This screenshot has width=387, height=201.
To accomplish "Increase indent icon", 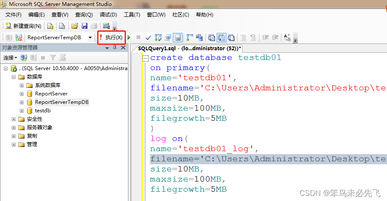I will 275,38.
